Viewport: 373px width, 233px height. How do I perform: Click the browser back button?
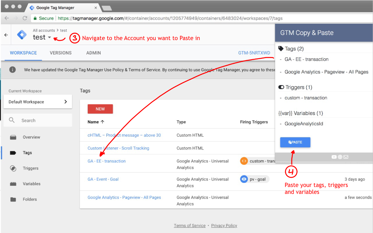(x=7, y=18)
